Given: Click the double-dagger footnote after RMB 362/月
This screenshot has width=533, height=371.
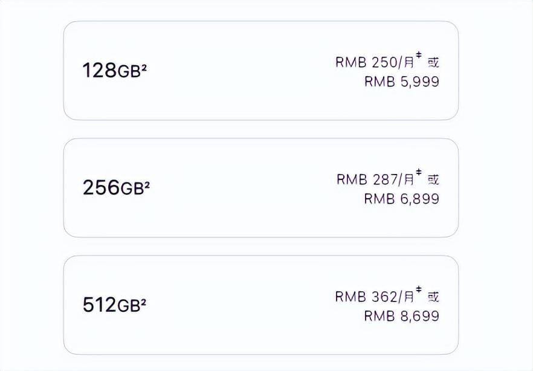Looking at the screenshot, I should coord(418,289).
